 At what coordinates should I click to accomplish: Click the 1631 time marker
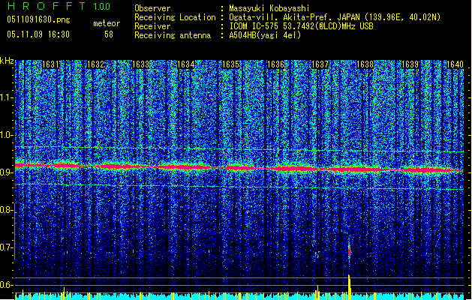pos(51,65)
